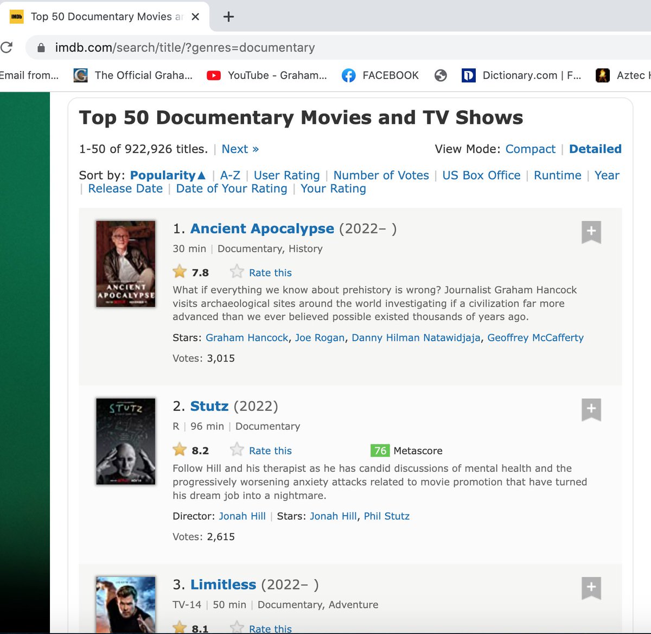Add Ancient Apocalypse to watchlist
The height and width of the screenshot is (634, 651).
[591, 232]
